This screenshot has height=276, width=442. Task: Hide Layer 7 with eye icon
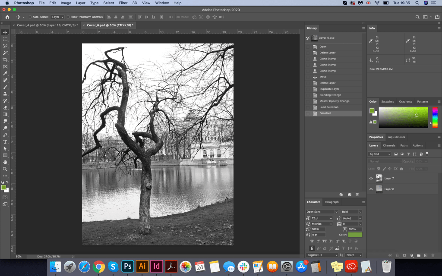[371, 178]
